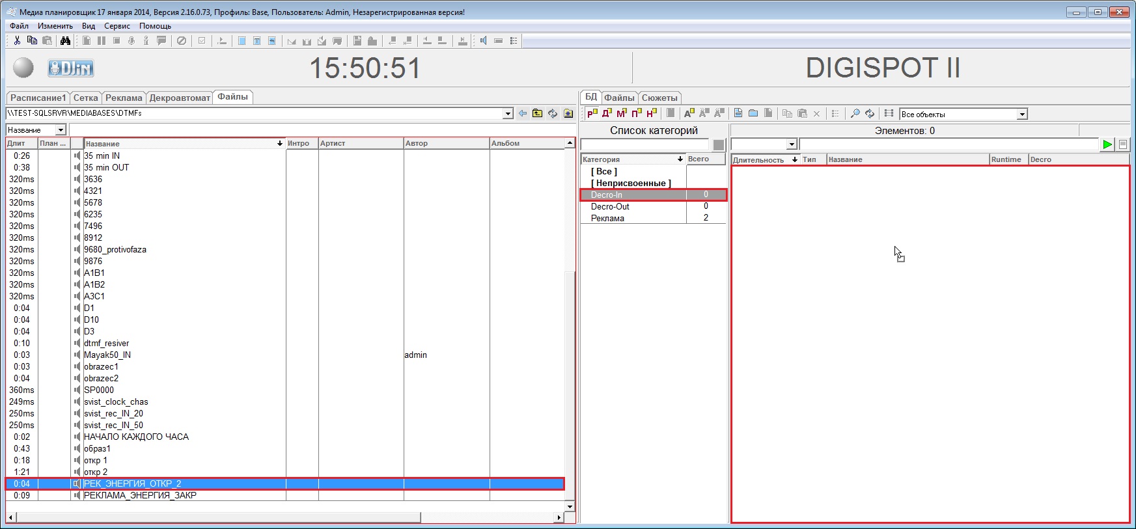Click the Paste clipboard icon in main toolbar

coord(47,40)
